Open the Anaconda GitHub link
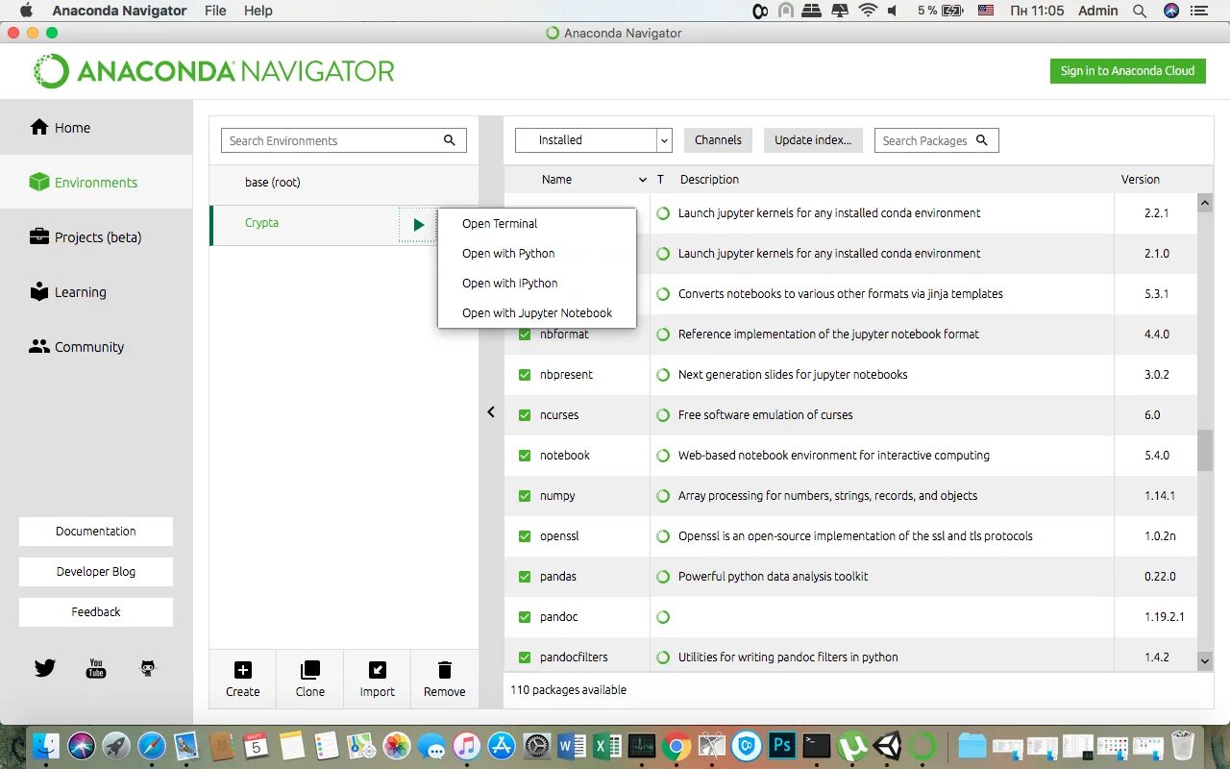Screen dimensions: 1230x769 pos(148,667)
